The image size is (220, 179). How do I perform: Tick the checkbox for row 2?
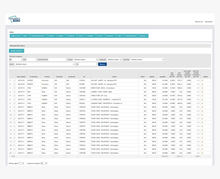[14, 84]
